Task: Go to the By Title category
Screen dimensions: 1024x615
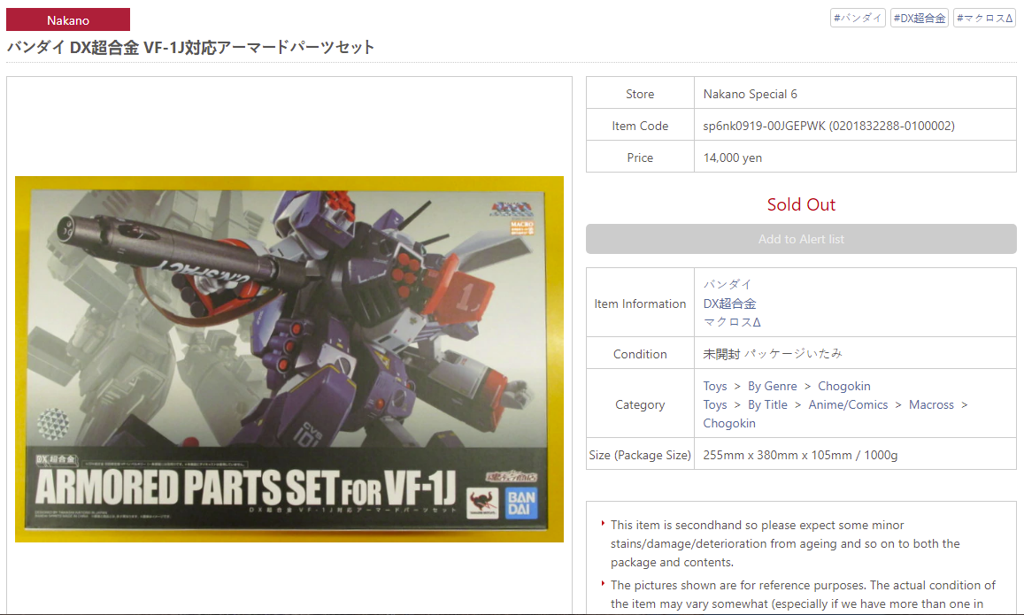Action: click(x=767, y=404)
